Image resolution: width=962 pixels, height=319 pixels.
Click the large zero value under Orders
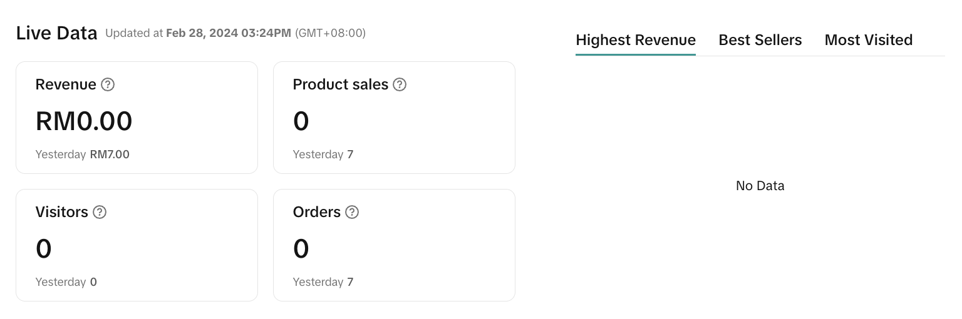301,249
